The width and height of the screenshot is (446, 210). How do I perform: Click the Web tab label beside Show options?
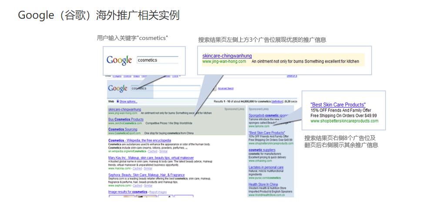click(x=111, y=101)
